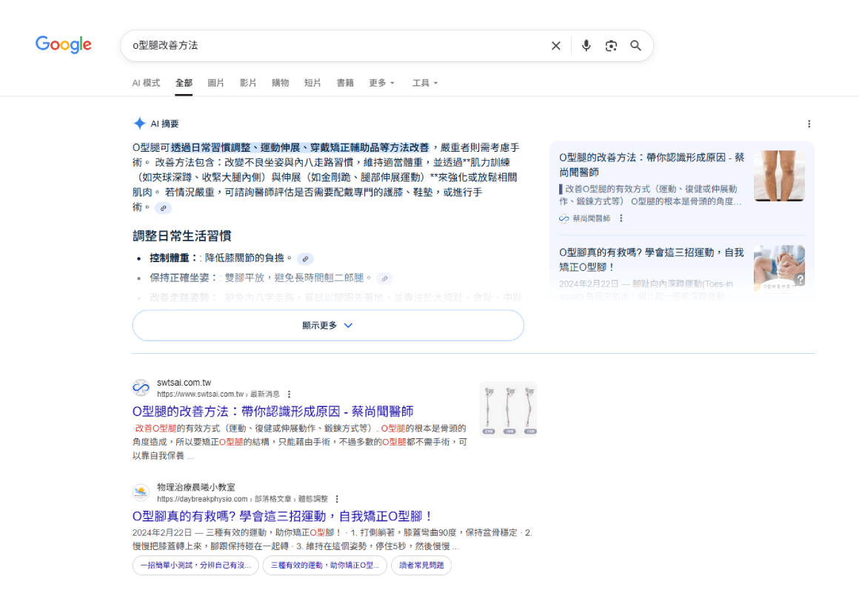Open the 工具 tools dropdown
Screen dimensions: 859x607
coord(425,83)
